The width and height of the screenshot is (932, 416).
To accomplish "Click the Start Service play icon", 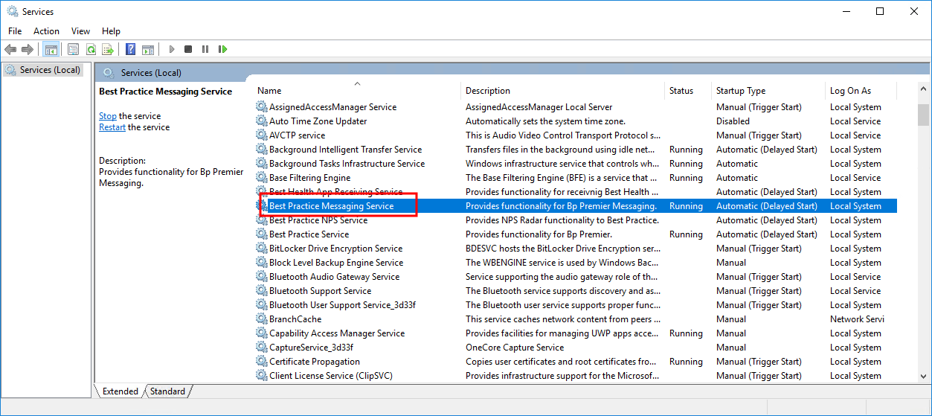I will coord(171,50).
